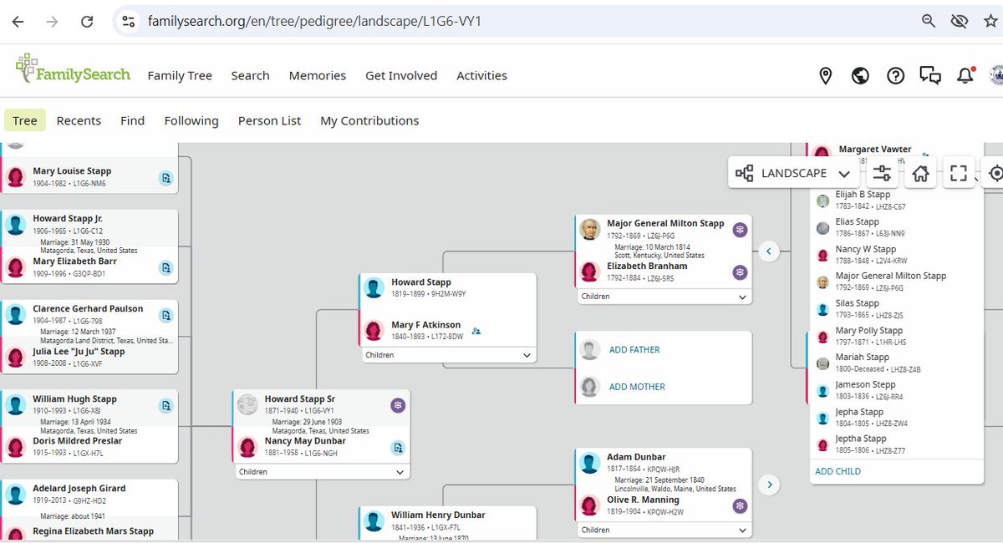Click ADD FATHER link
1003x543 pixels.
click(634, 350)
